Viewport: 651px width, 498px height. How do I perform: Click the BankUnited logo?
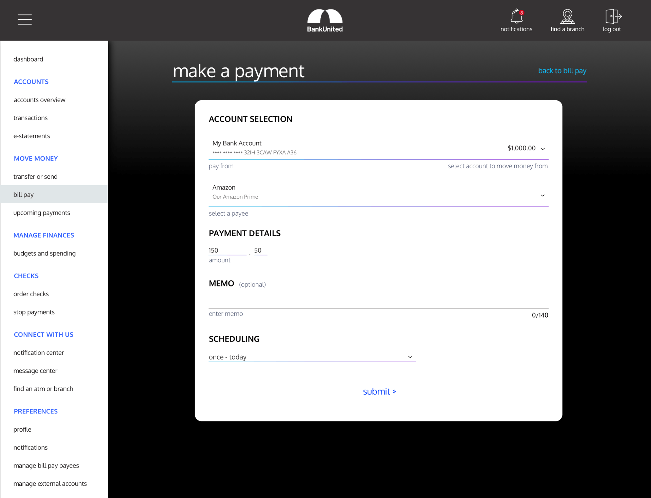325,21
